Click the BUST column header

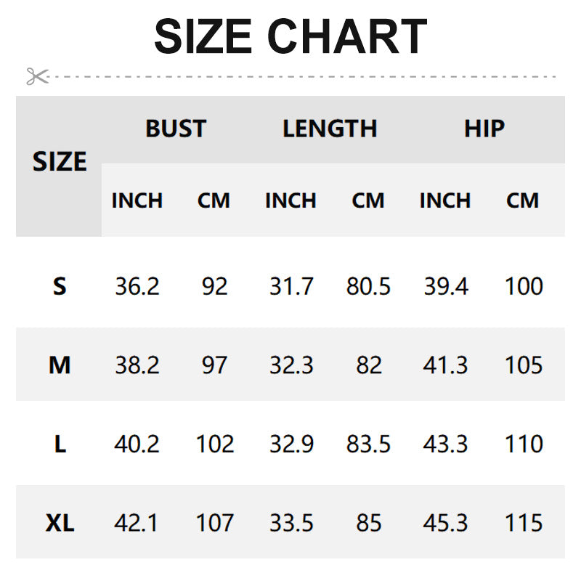[x=176, y=129]
